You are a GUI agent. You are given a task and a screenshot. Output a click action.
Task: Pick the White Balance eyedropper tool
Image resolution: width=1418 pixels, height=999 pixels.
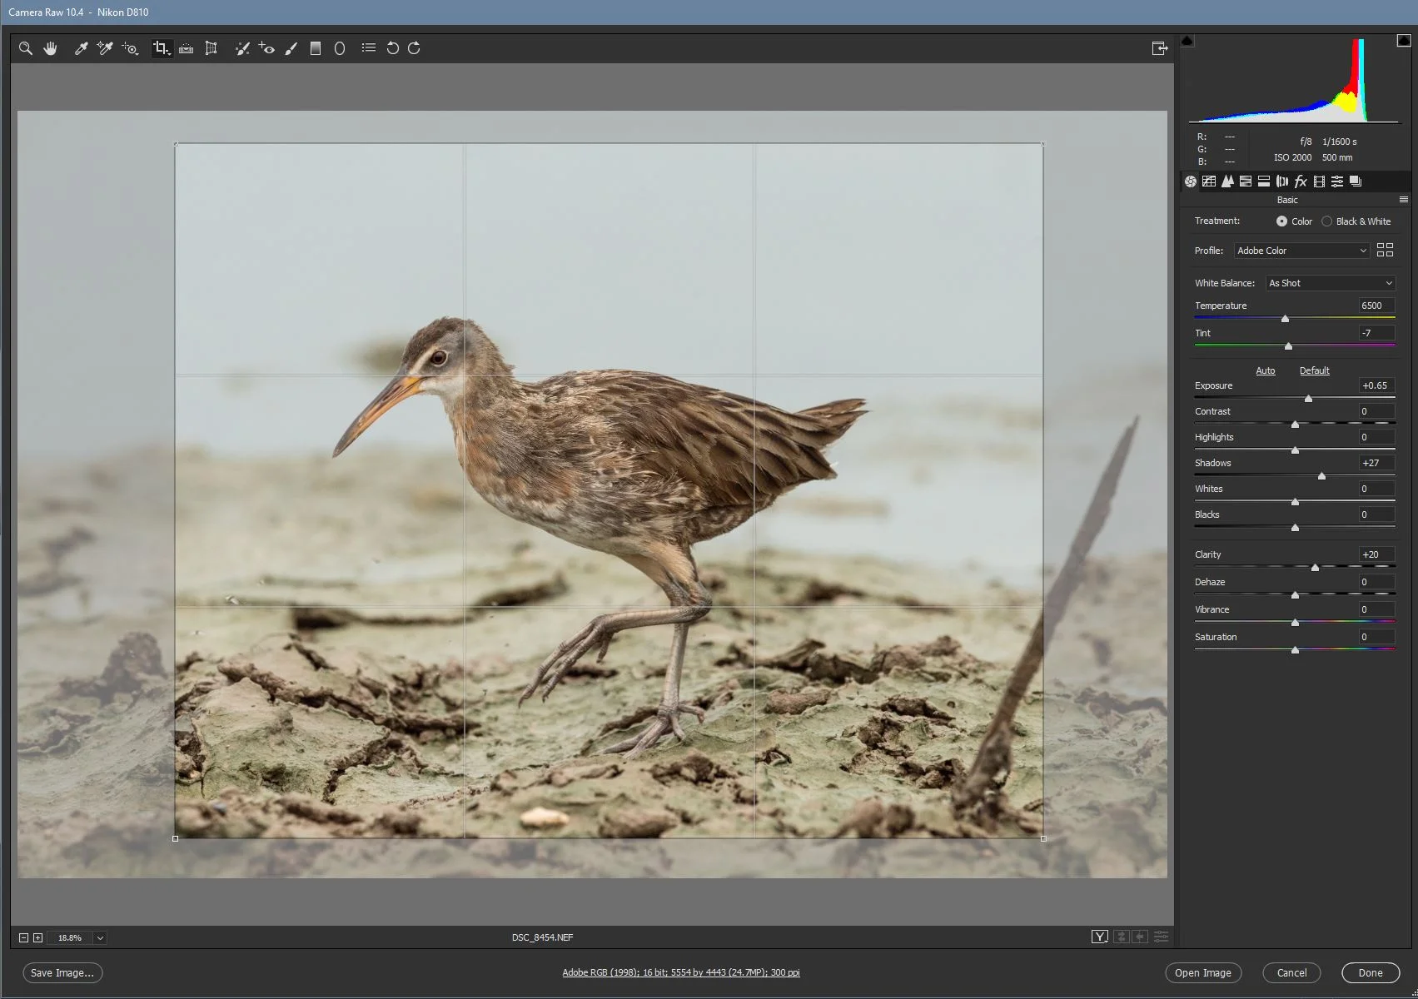pos(81,48)
